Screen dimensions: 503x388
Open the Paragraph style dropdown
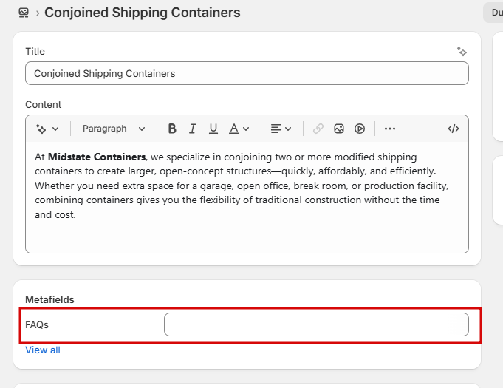[x=114, y=129]
